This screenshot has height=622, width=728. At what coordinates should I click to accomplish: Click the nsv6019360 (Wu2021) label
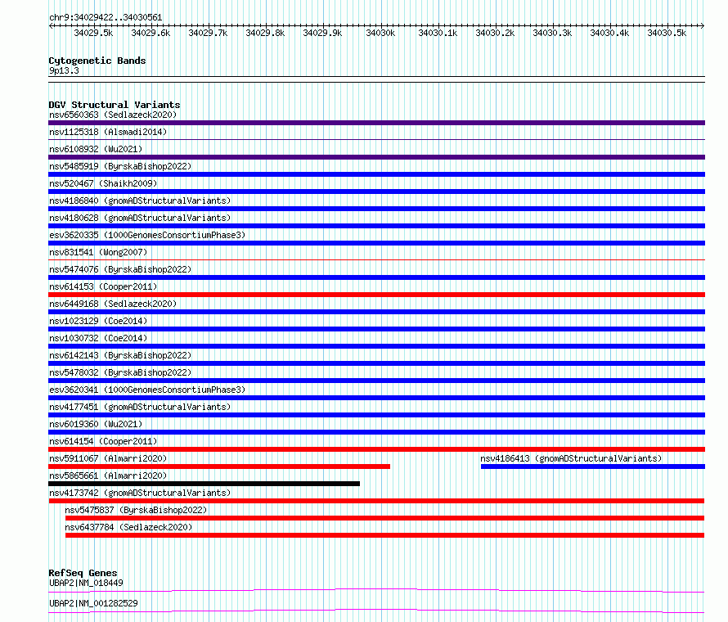click(96, 424)
